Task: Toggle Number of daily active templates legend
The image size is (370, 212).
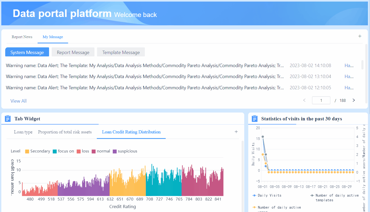Action: pos(334,198)
